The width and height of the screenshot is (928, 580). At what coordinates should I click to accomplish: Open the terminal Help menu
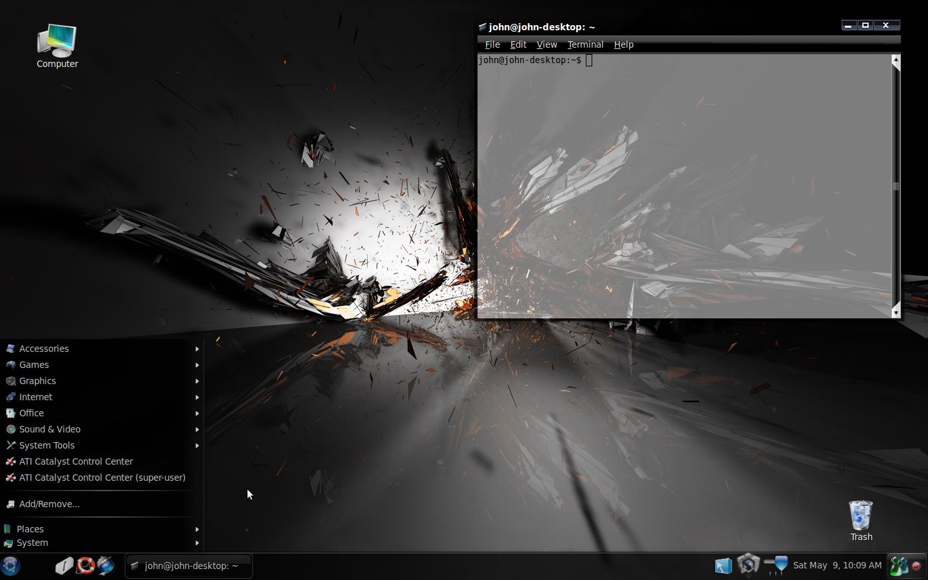pyautogui.click(x=623, y=44)
